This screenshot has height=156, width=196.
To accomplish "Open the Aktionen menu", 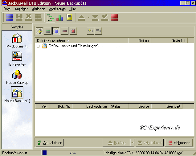I will (39, 9).
